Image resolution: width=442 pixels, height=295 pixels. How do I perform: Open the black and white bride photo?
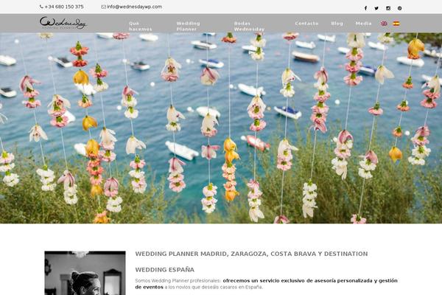coord(85,273)
